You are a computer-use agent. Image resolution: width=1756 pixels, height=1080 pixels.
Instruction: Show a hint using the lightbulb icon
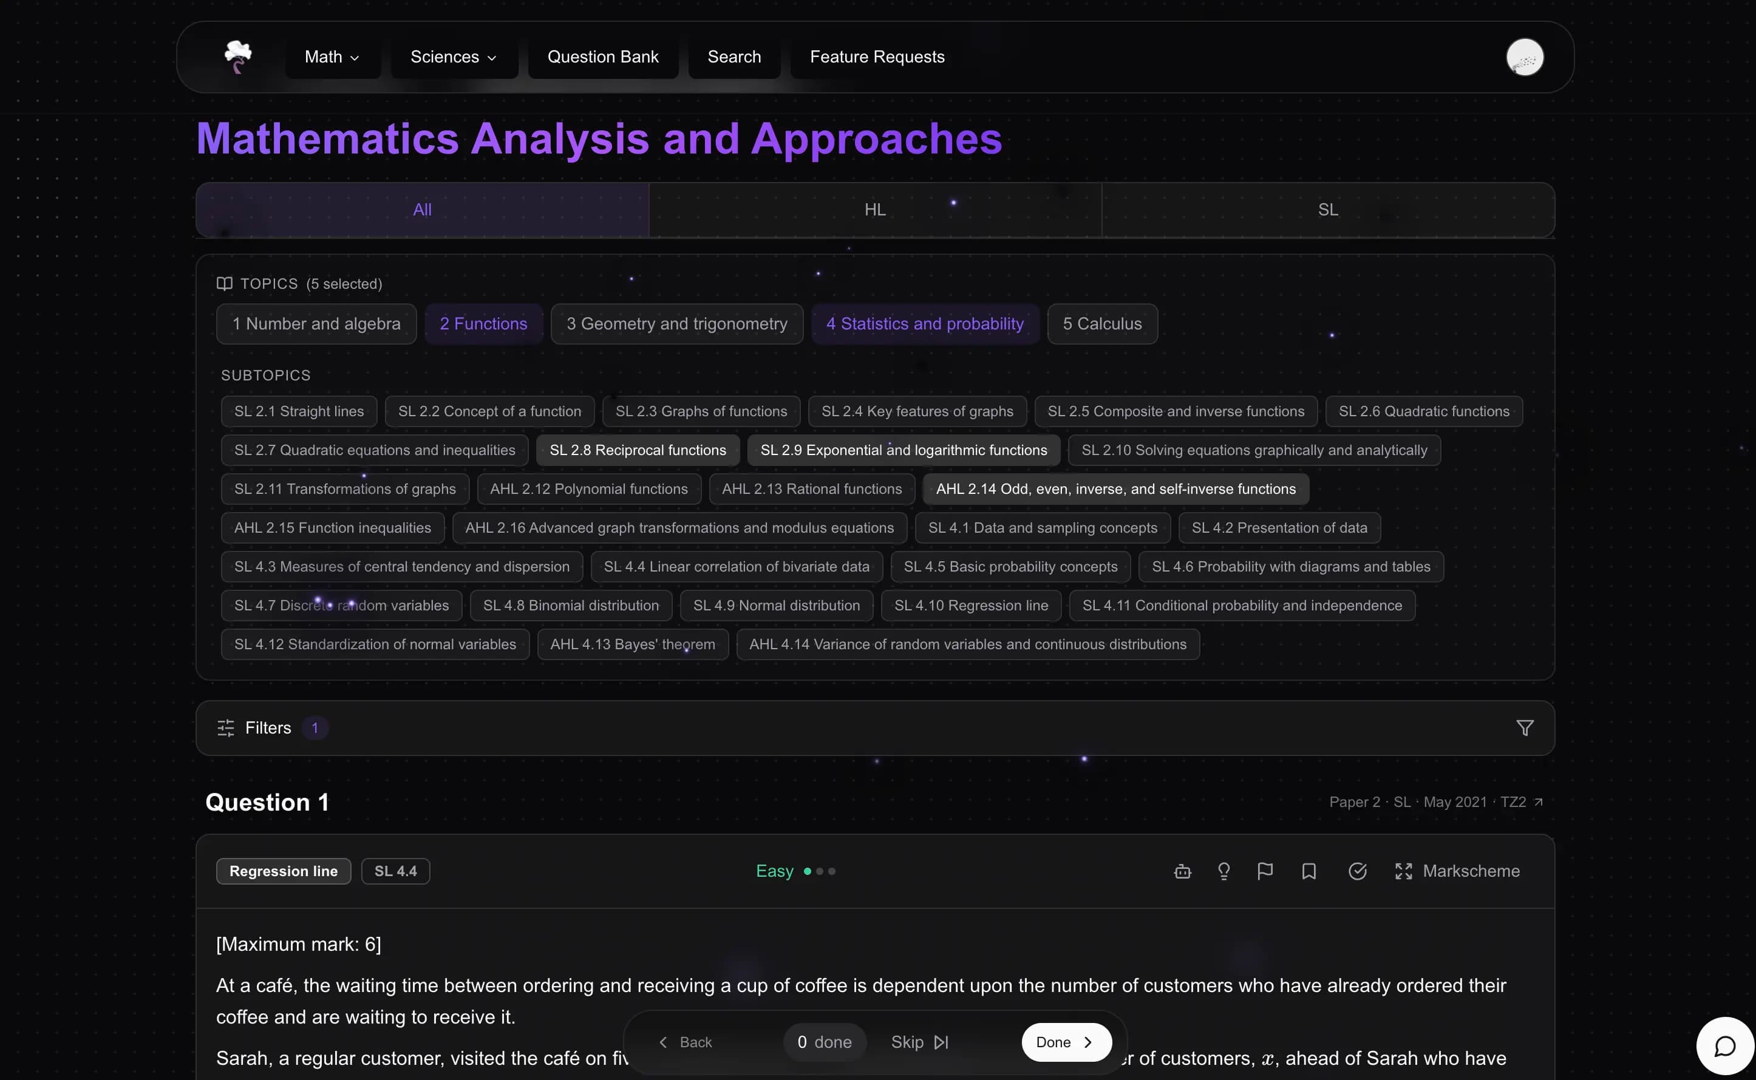click(x=1223, y=871)
